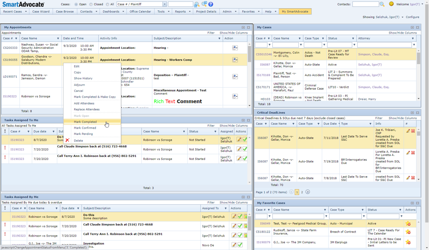Open the Configure link
The width and height of the screenshot is (429, 250).
[x=412, y=17]
